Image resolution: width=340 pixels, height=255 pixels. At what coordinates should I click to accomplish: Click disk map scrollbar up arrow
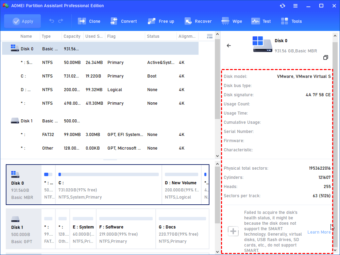coord(218,164)
